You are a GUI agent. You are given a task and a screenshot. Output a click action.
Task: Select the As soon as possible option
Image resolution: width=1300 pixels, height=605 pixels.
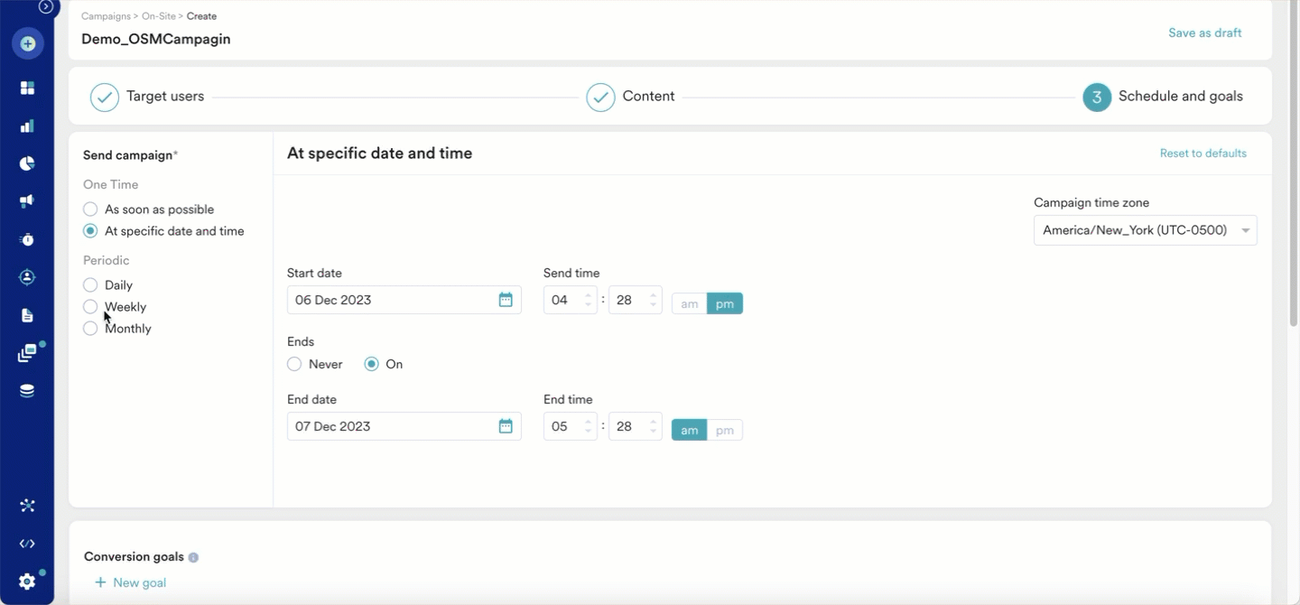pyautogui.click(x=90, y=209)
